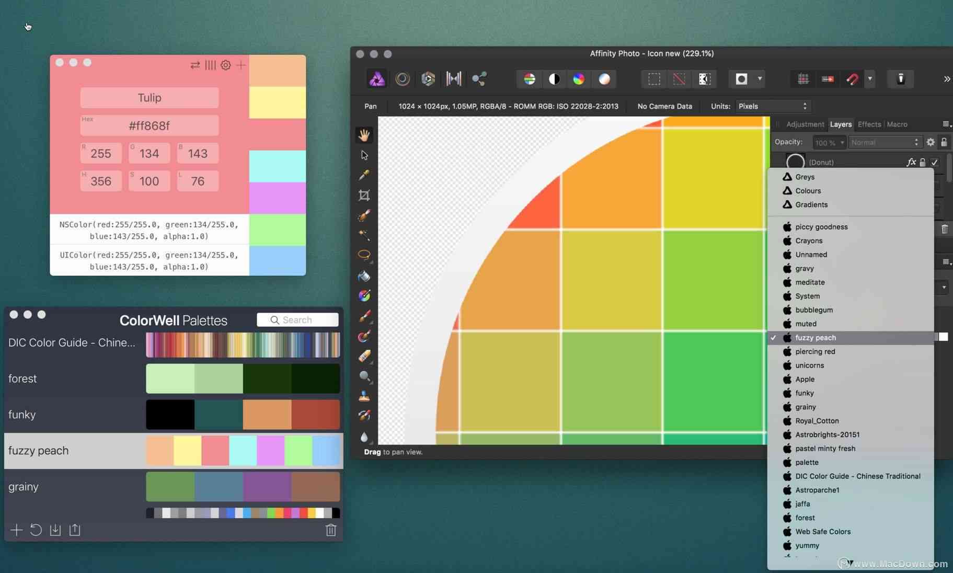The height and width of the screenshot is (573, 953).
Task: Select the Pan hand tool in Affinity Photo
Action: 364,135
